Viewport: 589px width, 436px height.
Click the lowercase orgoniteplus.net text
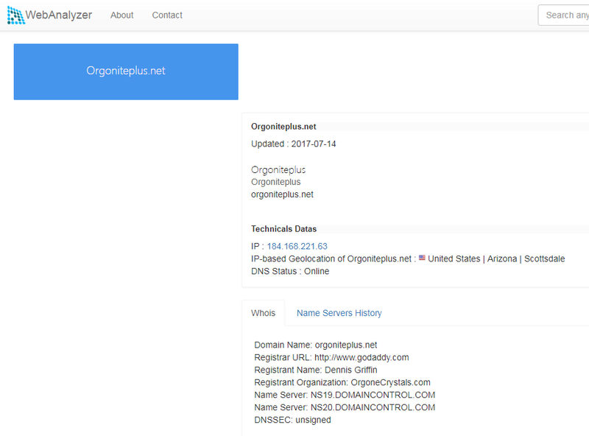coord(282,194)
